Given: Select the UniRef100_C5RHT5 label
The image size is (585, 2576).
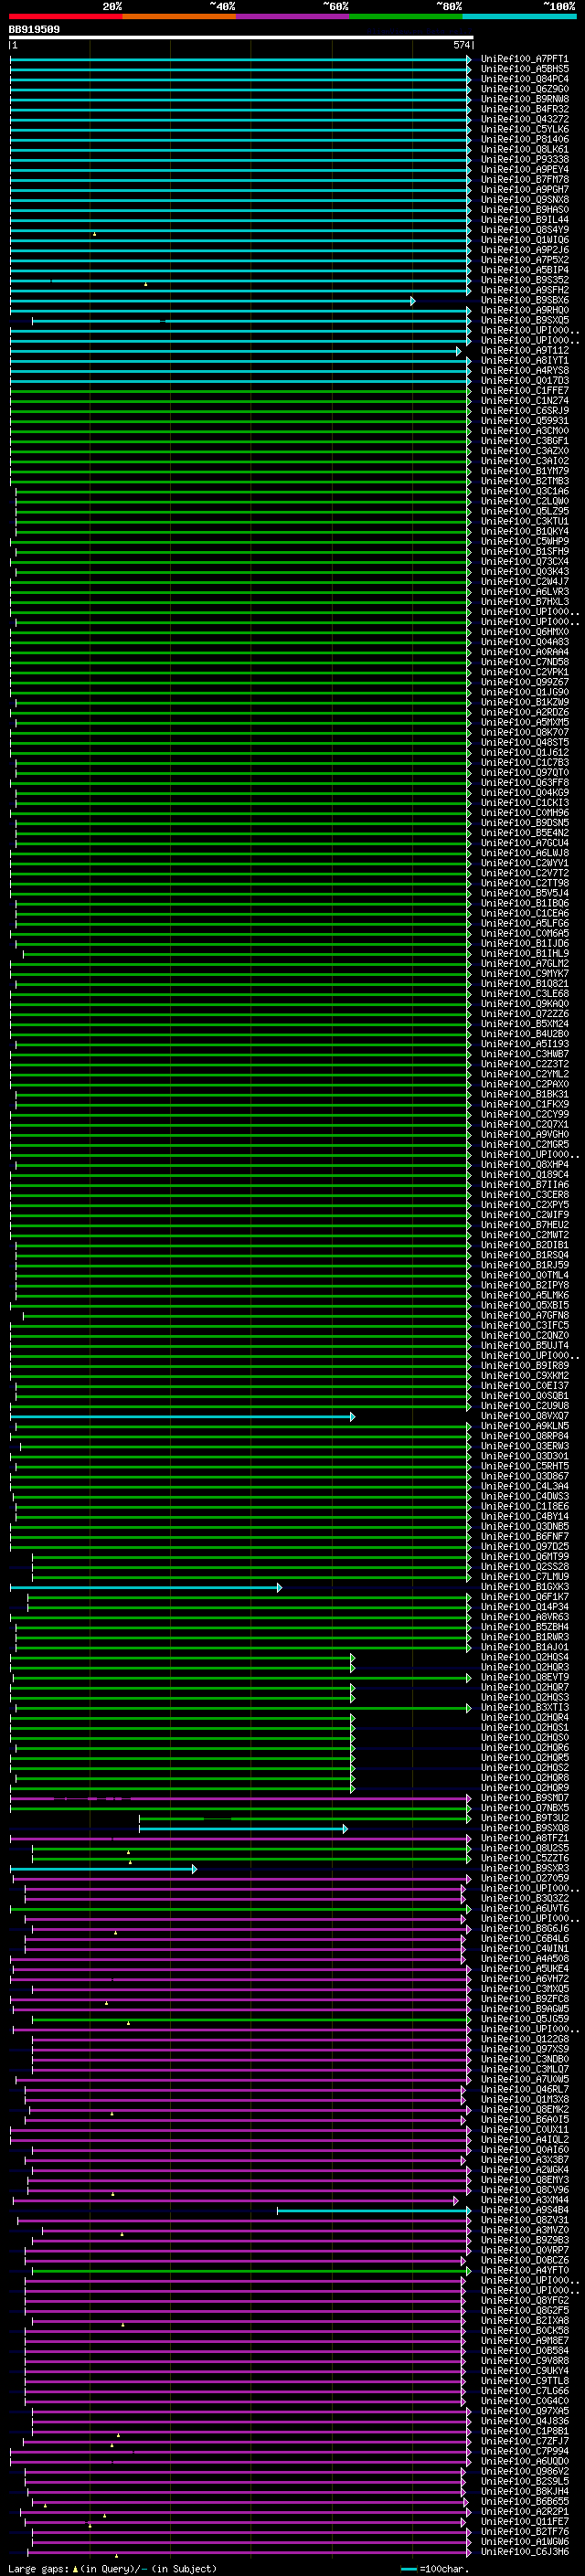Looking at the screenshot, I should click(x=525, y=1467).
